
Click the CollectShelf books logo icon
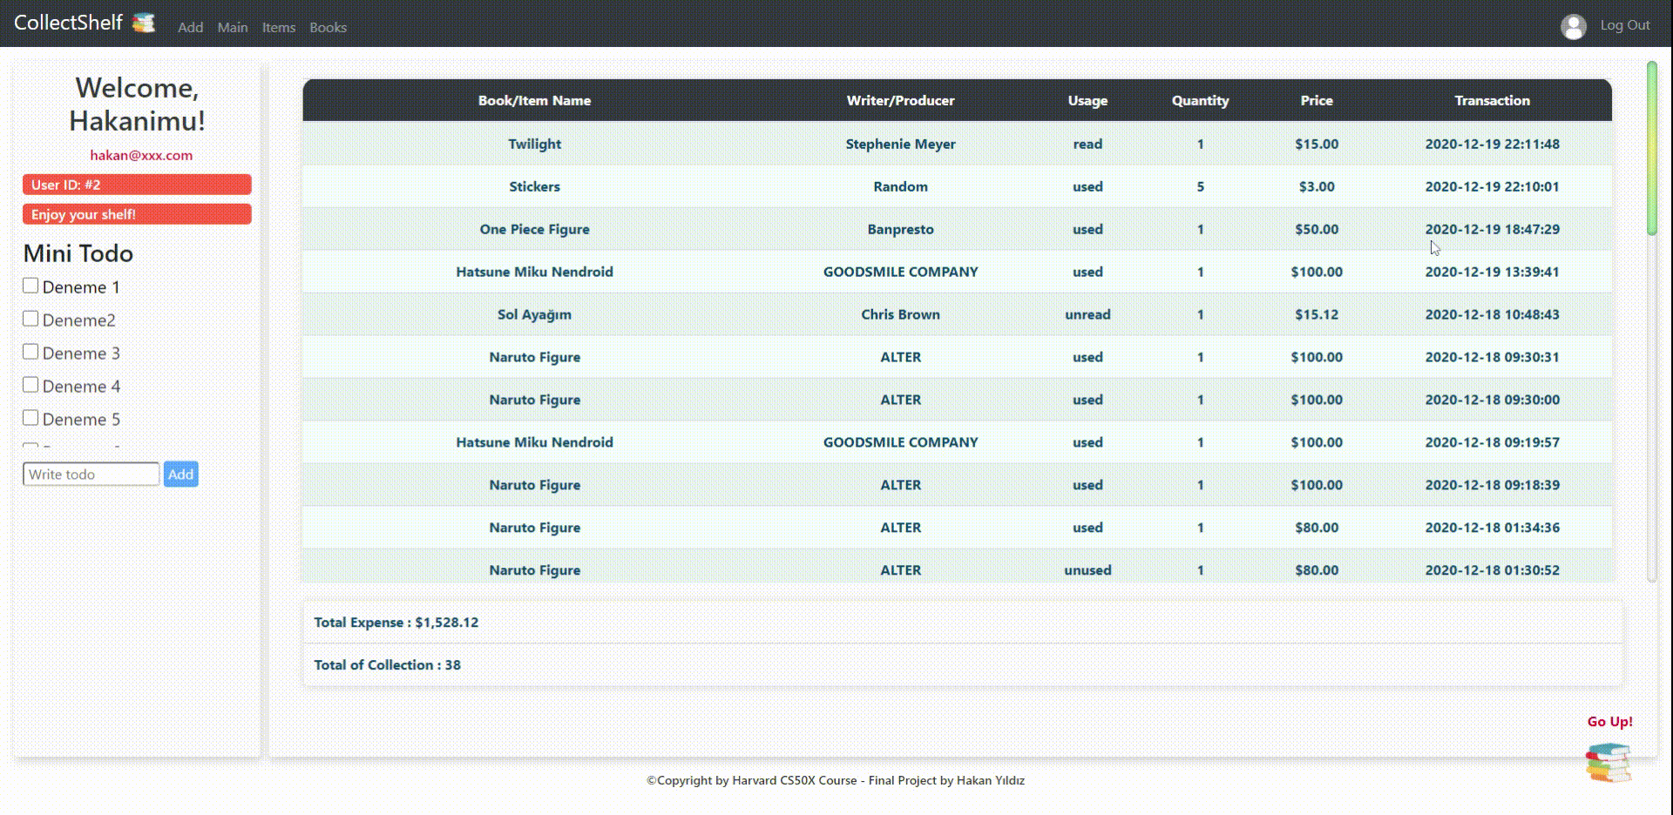(144, 23)
